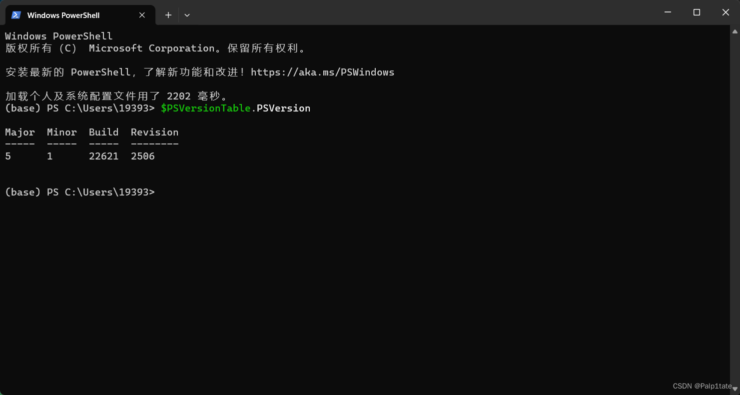Click the Build column header
The image size is (740, 395).
(x=103, y=132)
